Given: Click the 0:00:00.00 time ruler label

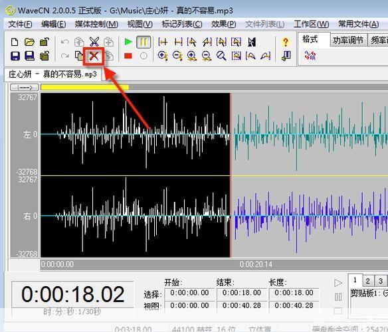Looking at the screenshot, I should coord(57,264).
